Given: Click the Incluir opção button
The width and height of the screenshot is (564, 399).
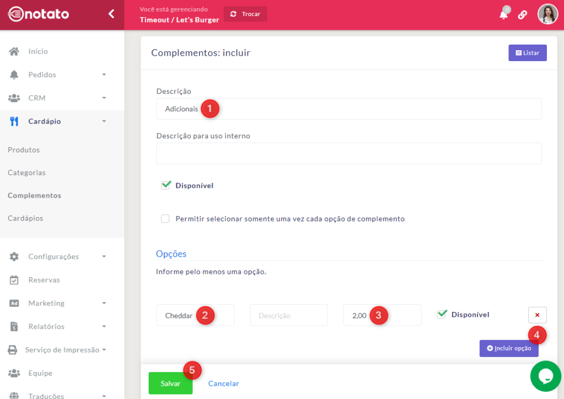Looking at the screenshot, I should (508, 348).
